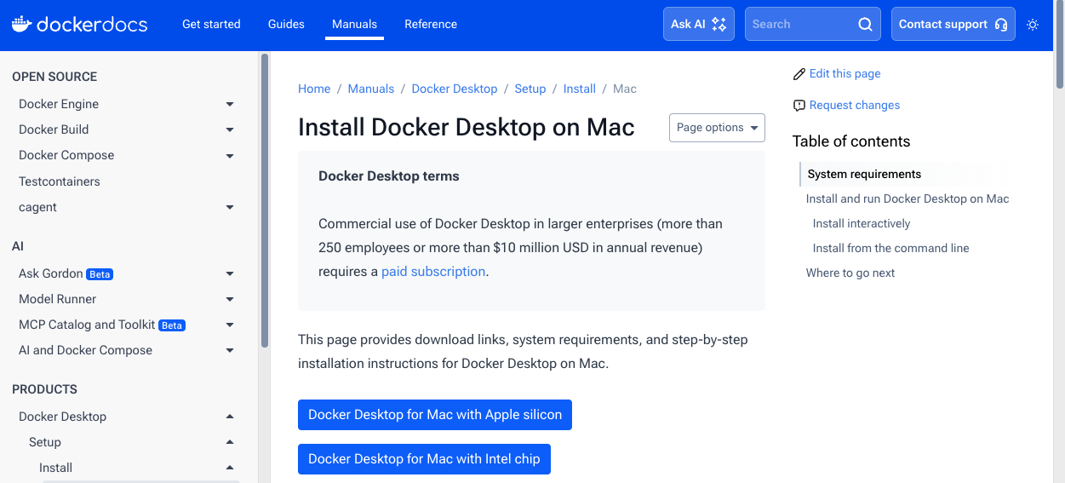Jump to System requirements in table of contents
The width and height of the screenshot is (1065, 483).
pyautogui.click(x=864, y=174)
